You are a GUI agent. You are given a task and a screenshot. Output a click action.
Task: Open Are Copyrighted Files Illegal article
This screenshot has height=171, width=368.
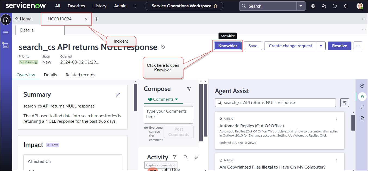click(272, 167)
